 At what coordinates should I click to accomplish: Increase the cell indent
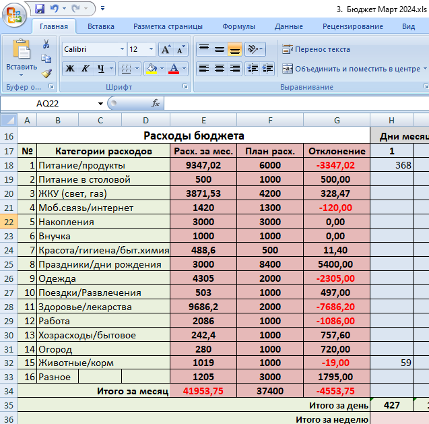267,69
